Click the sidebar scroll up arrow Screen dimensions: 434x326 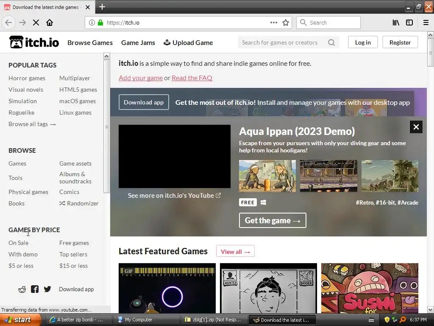point(106,56)
